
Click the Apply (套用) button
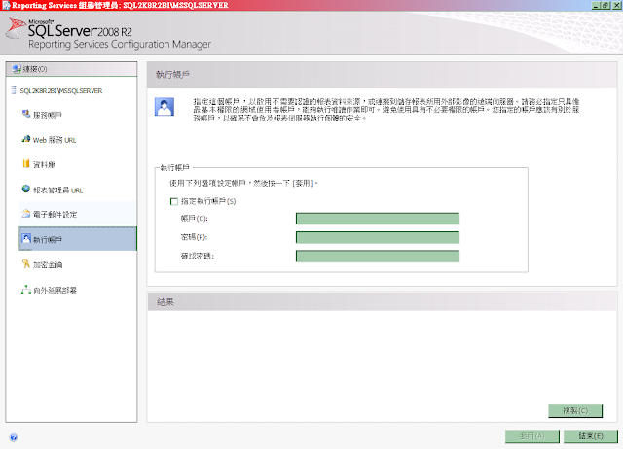tap(532, 436)
